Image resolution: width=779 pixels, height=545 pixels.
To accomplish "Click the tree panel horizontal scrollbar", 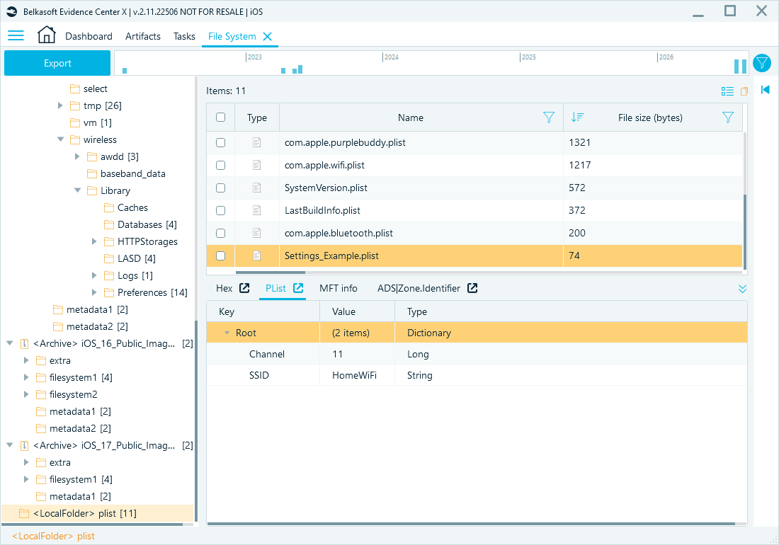I will [x=92, y=524].
